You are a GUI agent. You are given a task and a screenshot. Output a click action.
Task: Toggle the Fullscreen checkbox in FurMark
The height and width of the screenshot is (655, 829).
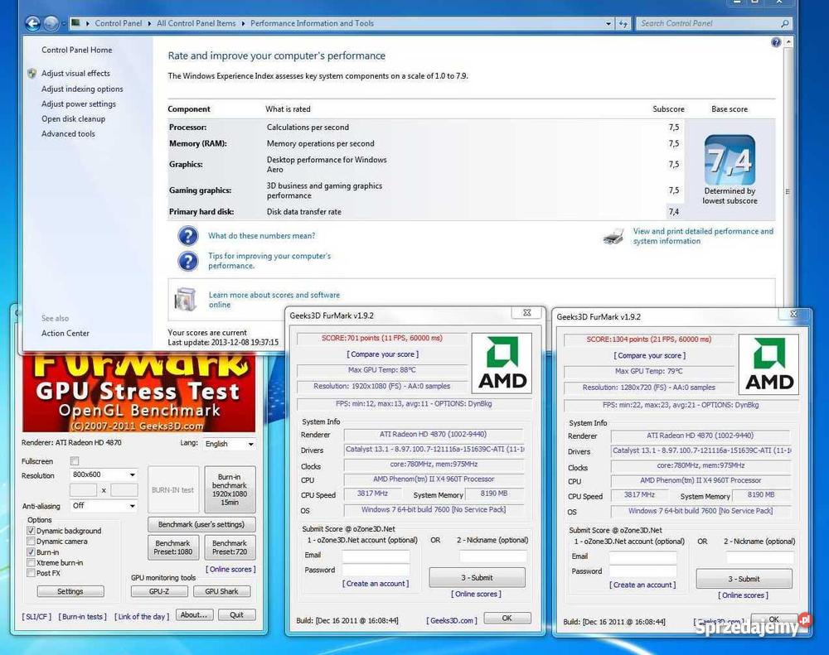coord(75,461)
